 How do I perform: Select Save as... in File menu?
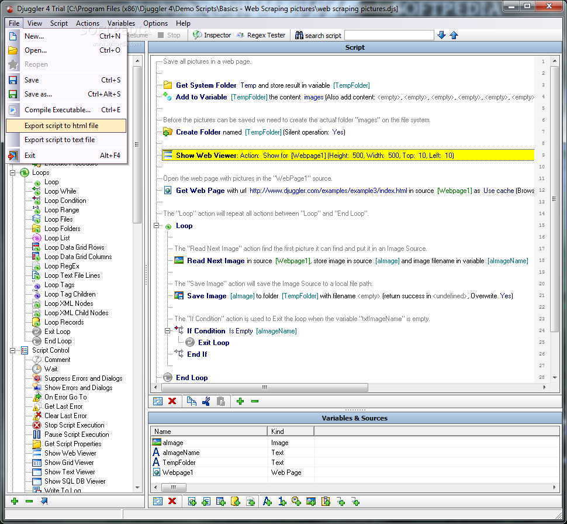66,94
